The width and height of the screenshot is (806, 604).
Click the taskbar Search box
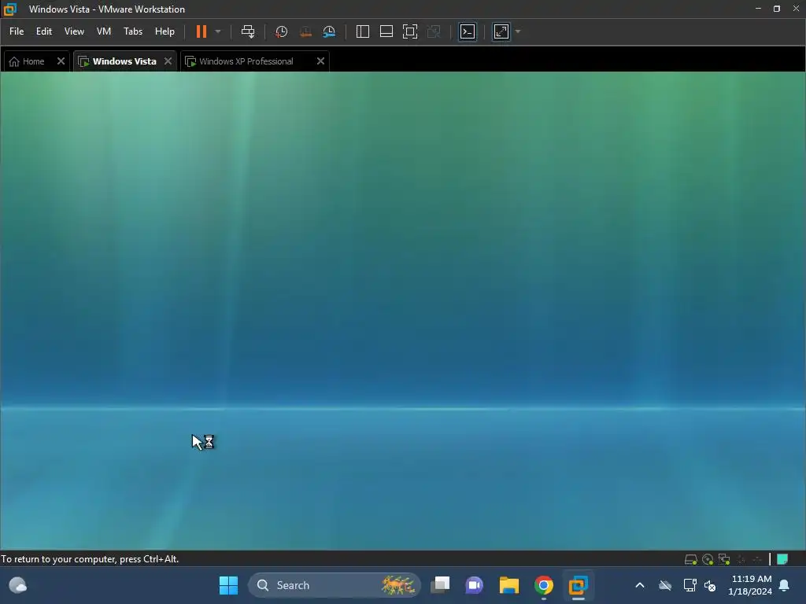pyautogui.click(x=334, y=585)
